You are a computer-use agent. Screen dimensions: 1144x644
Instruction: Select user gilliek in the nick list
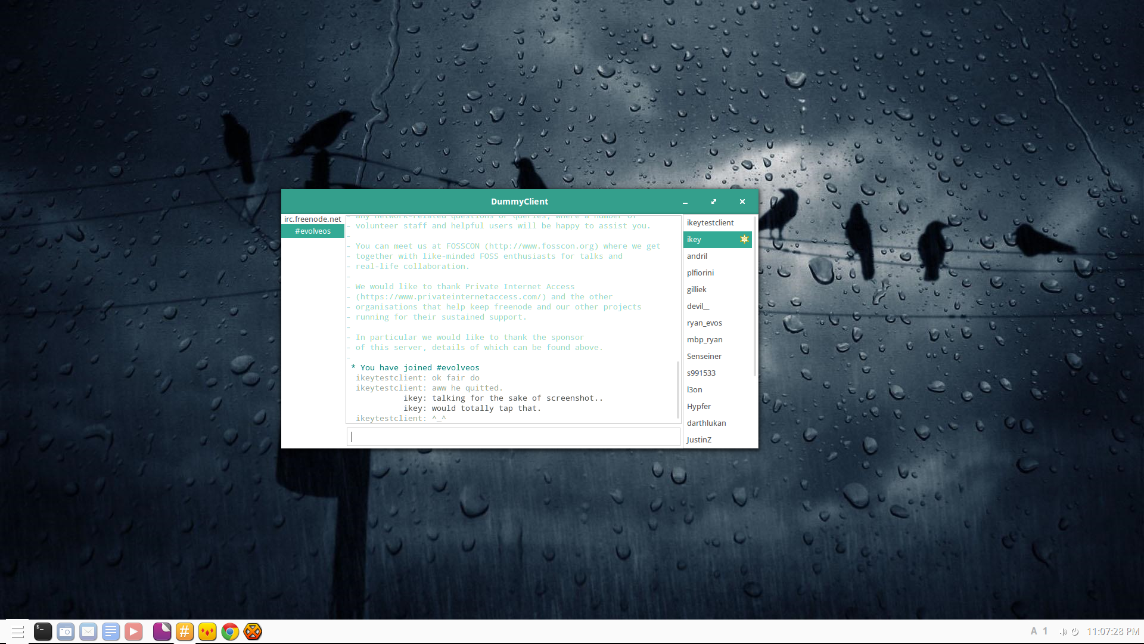click(717, 289)
